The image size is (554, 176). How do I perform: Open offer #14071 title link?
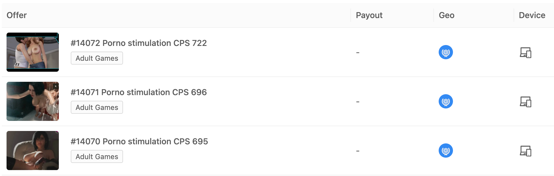[x=138, y=92]
